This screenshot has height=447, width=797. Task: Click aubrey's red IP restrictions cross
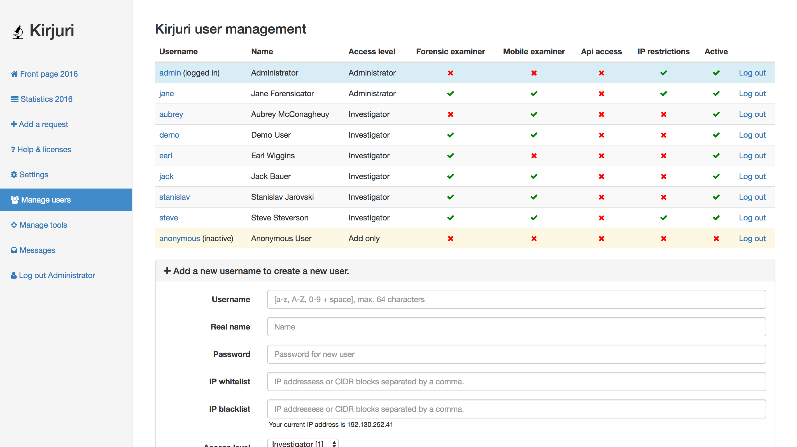click(663, 114)
